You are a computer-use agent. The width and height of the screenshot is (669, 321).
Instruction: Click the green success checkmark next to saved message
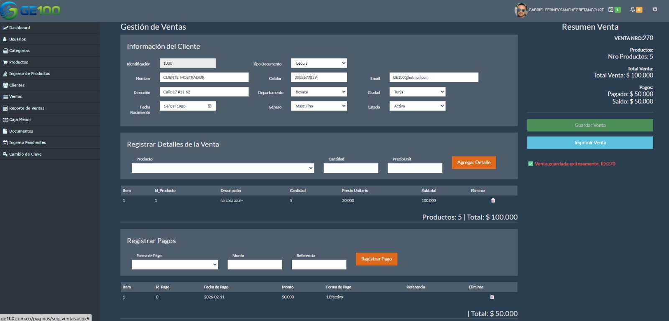tap(531, 164)
